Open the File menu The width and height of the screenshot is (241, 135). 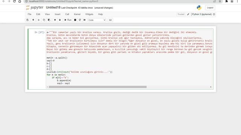29,14
